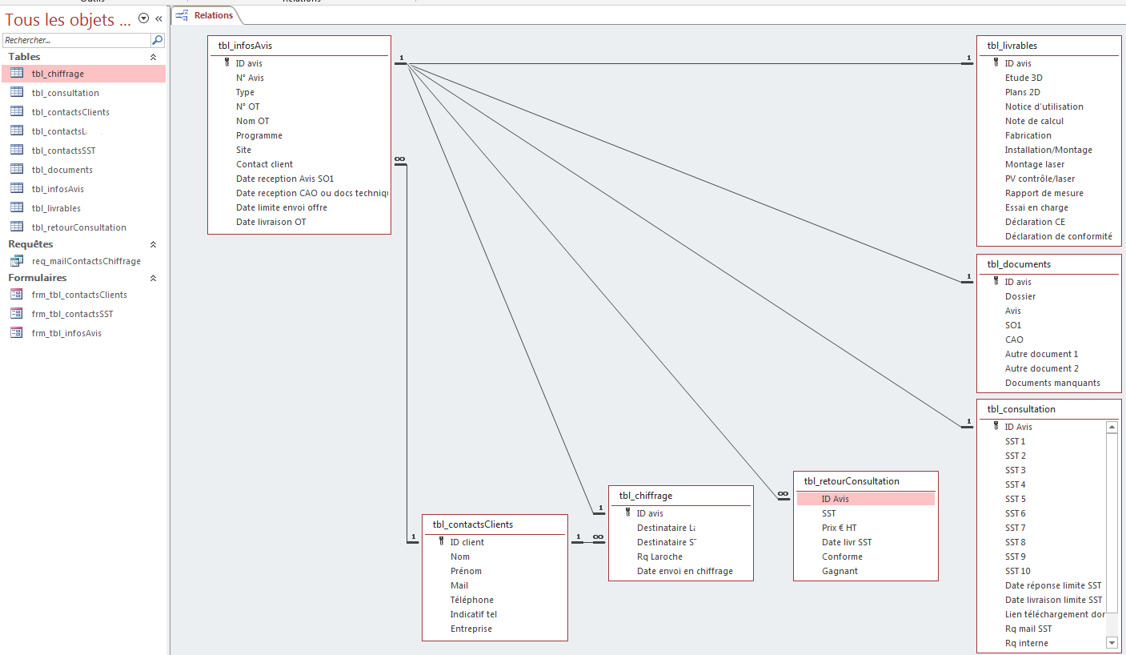Select field Date envoi en chiffrage
This screenshot has width=1126, height=655.
point(684,571)
